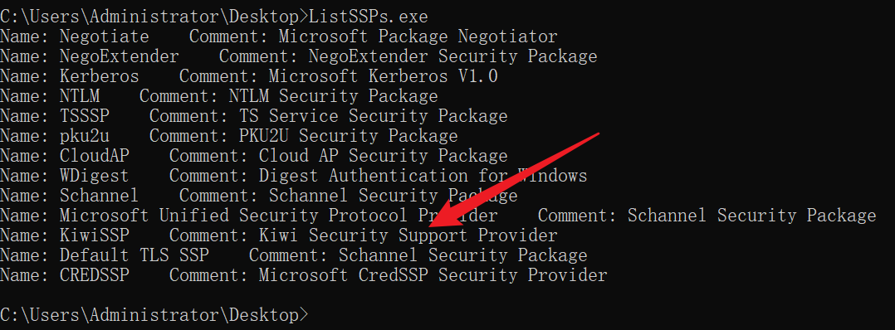Select the TSSSP package name
Image resolution: width=895 pixels, height=330 pixels.
pyautogui.click(x=84, y=116)
